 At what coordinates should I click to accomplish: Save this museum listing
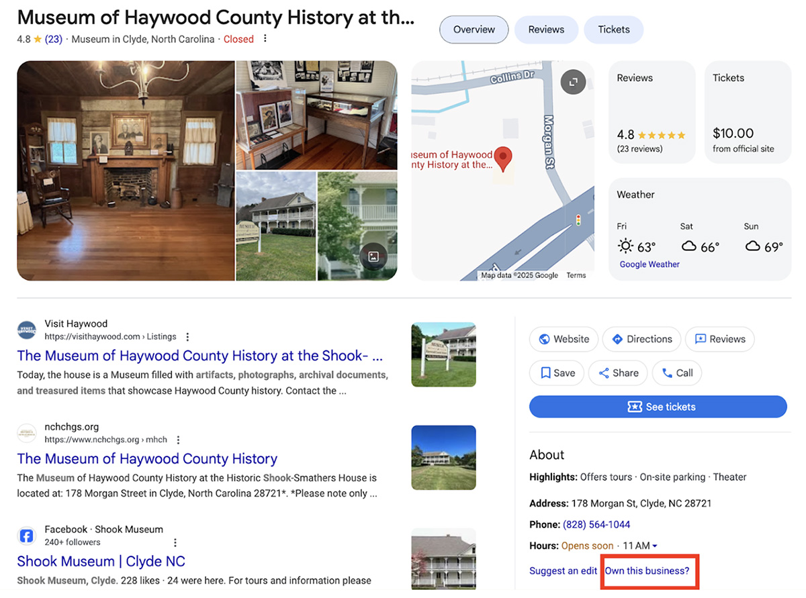[x=557, y=373]
